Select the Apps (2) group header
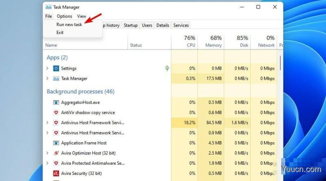The width and height of the screenshot is (326, 181). pyautogui.click(x=57, y=57)
